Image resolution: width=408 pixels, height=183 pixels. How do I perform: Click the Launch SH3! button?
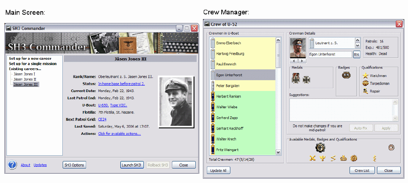click(x=132, y=165)
